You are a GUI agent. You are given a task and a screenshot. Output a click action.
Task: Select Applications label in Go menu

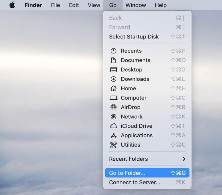click(x=137, y=136)
